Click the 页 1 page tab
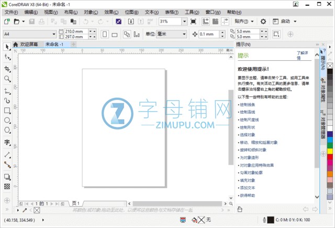This screenshot has height=228, width=335. [x=76, y=203]
